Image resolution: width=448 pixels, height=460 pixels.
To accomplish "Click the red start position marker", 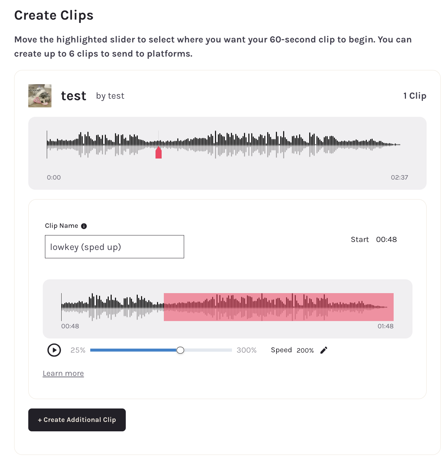I will (158, 153).
